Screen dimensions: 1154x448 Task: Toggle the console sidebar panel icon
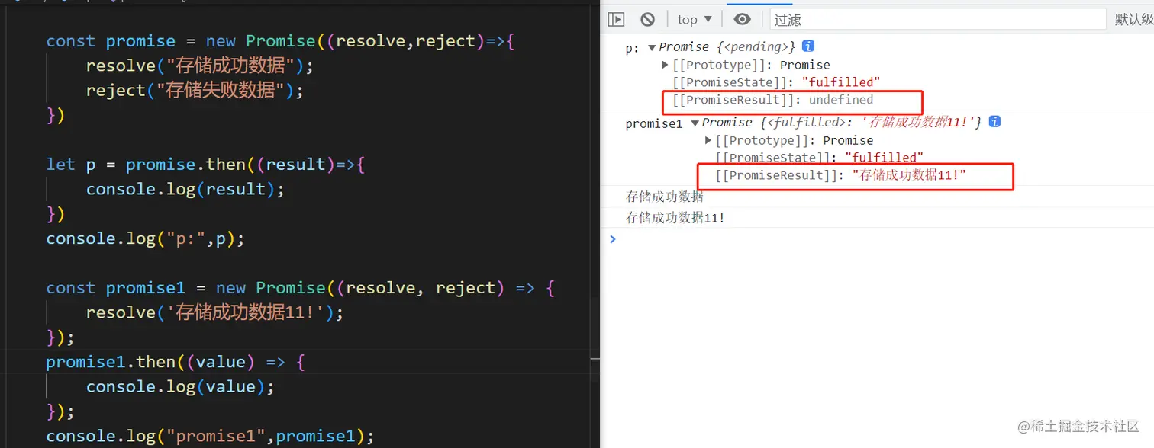click(x=617, y=19)
